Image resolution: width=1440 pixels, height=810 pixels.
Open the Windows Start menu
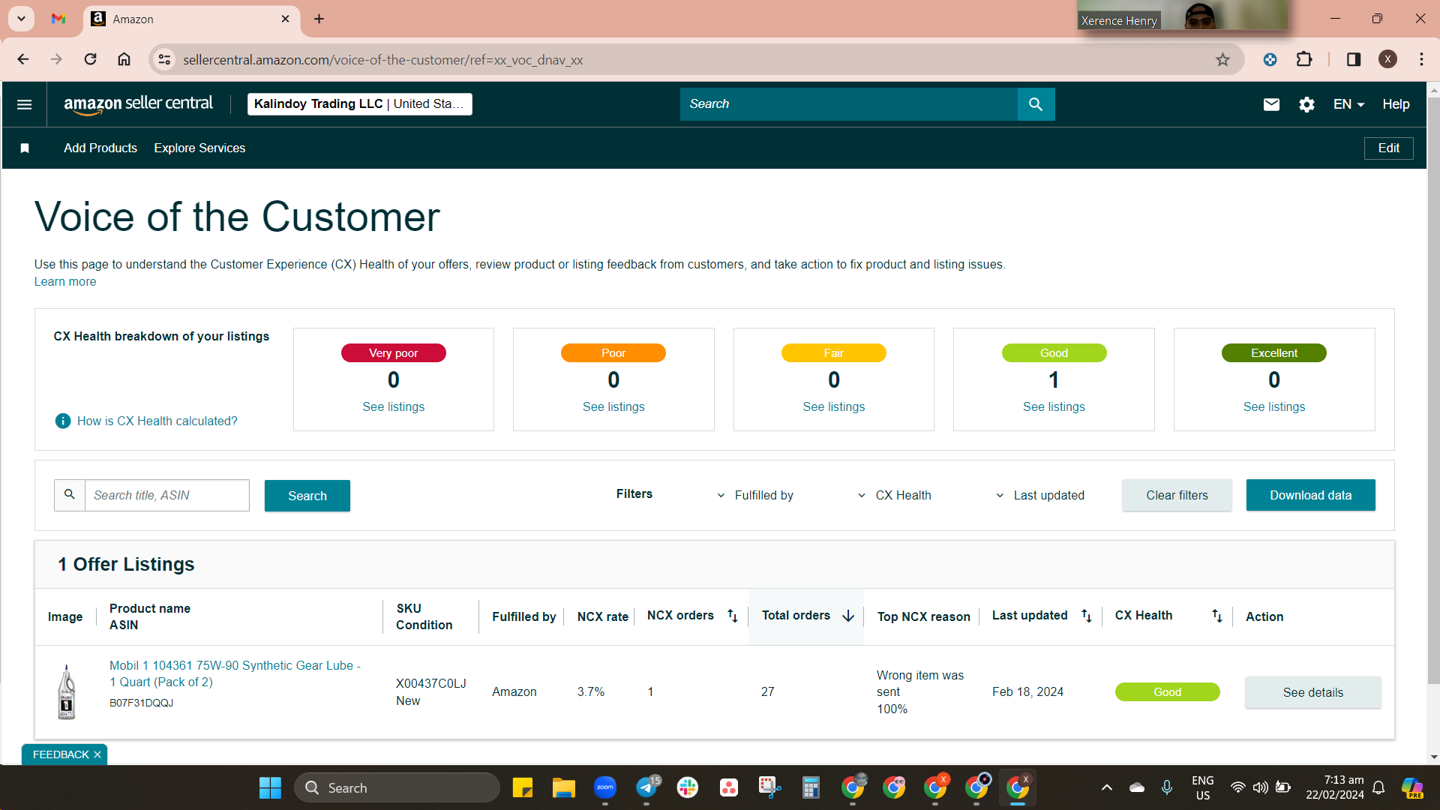pos(270,787)
